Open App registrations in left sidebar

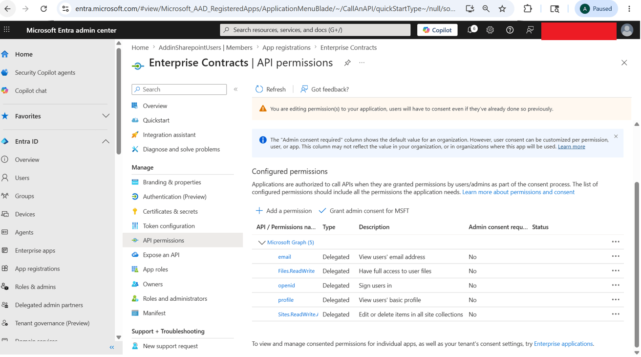tap(37, 268)
